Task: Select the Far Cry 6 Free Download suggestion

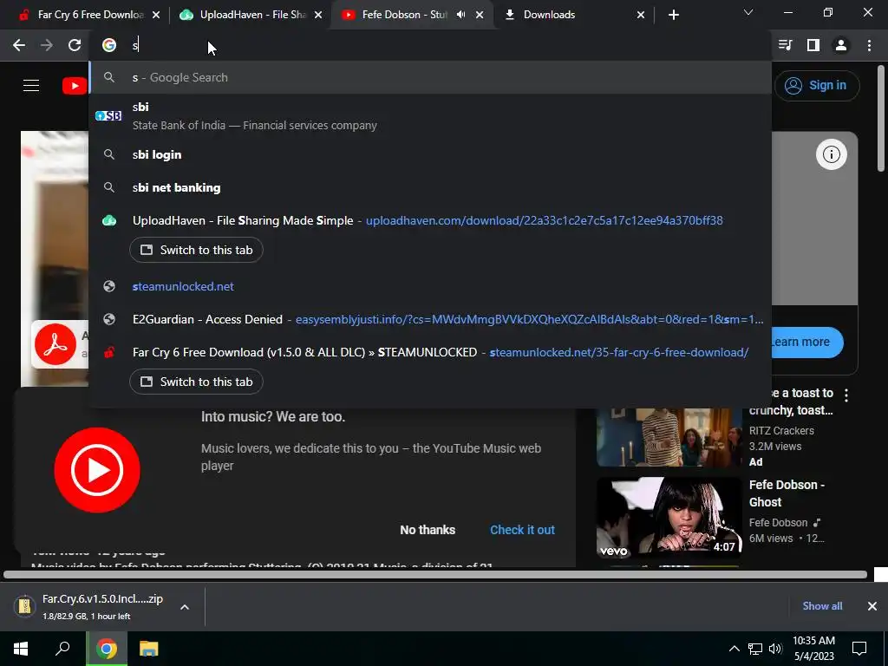Action: pyautogui.click(x=430, y=352)
